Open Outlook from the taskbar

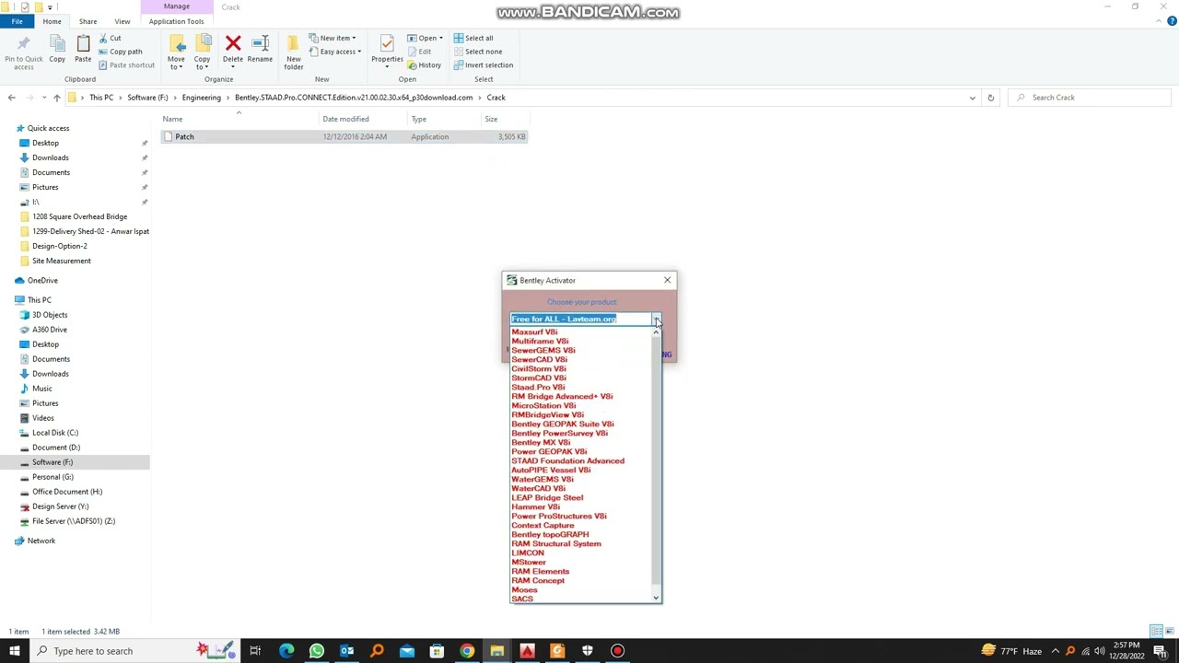click(x=346, y=651)
